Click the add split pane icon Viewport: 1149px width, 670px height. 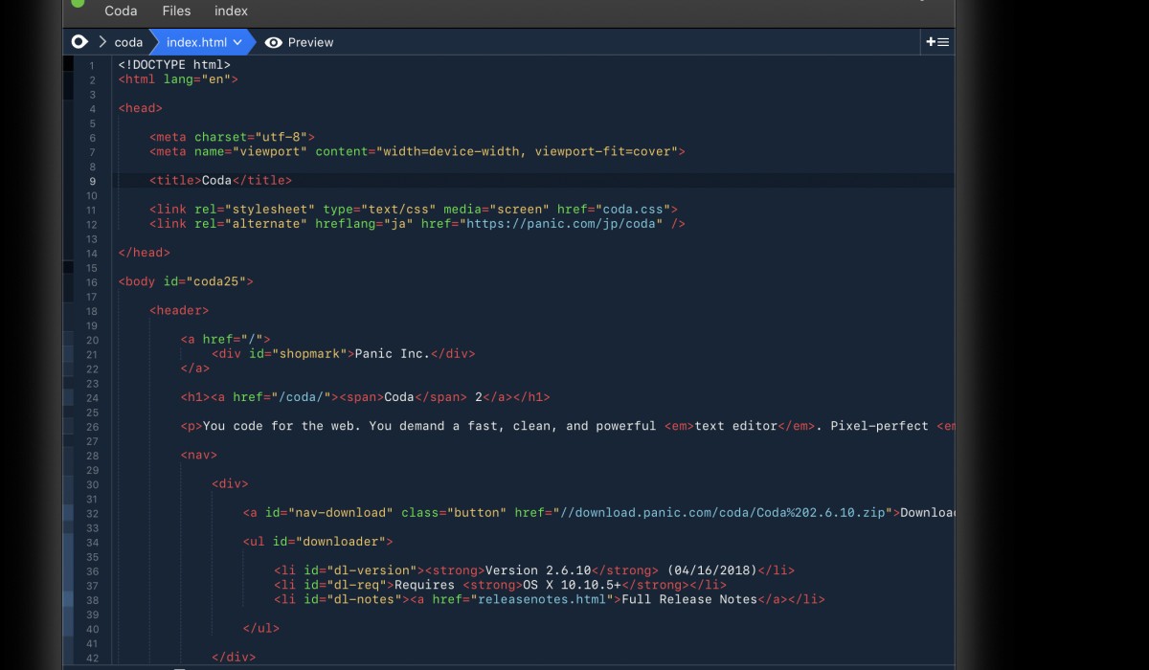(936, 42)
